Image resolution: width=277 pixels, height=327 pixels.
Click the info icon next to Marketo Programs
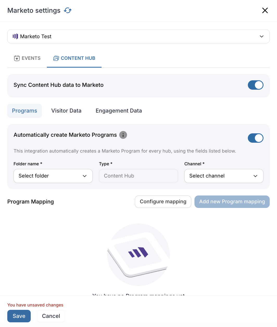123,135
